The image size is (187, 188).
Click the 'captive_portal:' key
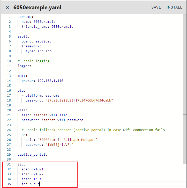pos(32,154)
